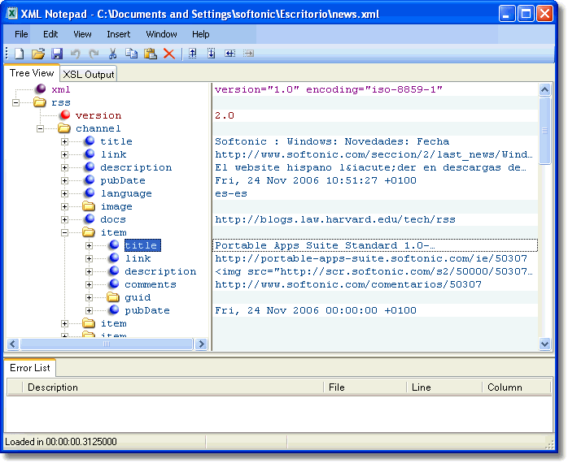Screen dimensions: 568x463
Task: Click the blue sphere beside docs node
Action: (x=90, y=219)
